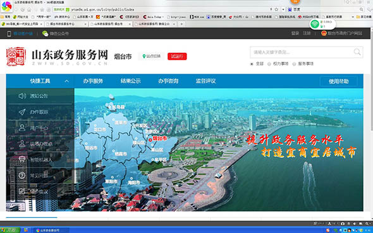Screen dimensions: 373x233
Task: Click the 通知公告 speaker icon
Action: [x=22, y=96]
